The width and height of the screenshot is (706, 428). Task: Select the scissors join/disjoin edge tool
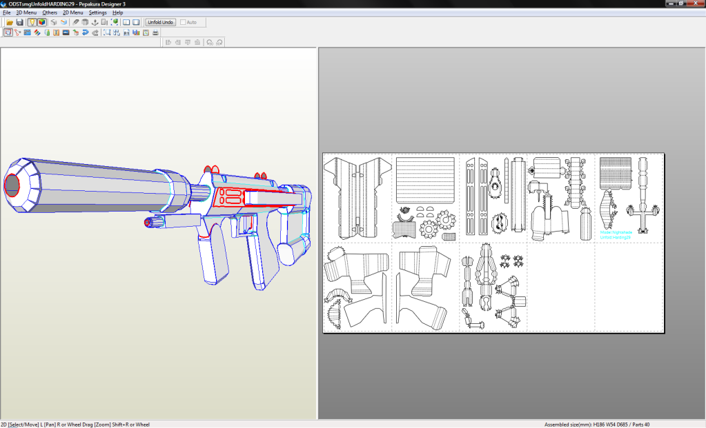(x=17, y=32)
